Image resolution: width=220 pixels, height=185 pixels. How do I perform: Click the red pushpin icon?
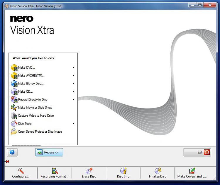(7, 162)
